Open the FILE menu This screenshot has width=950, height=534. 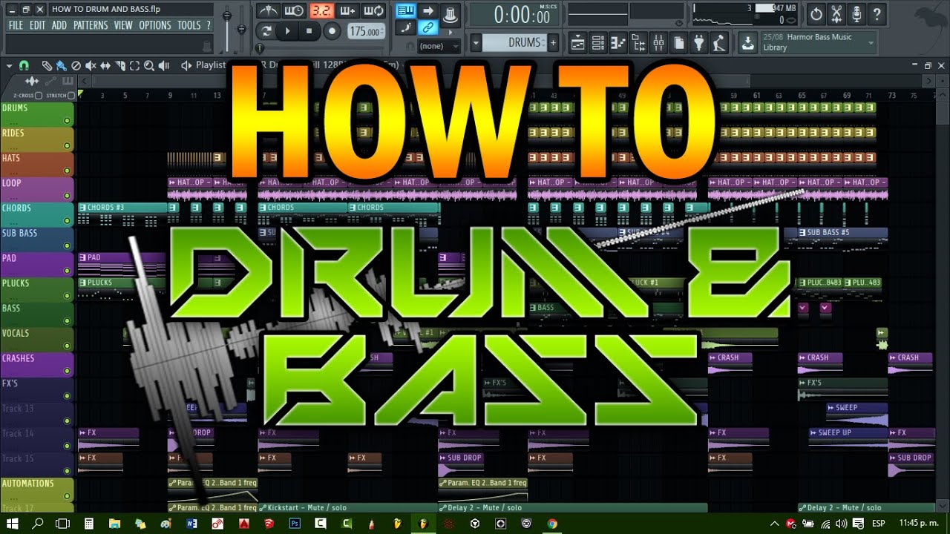coord(16,25)
